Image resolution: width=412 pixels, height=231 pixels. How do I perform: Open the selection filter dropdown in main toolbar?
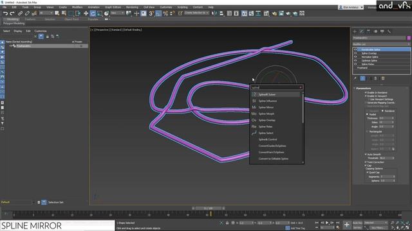(x=46, y=13)
